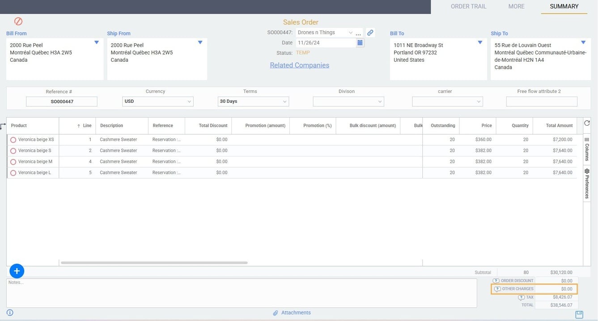Select the Veronica beige S row circle
This screenshot has width=598, height=321.
click(13, 151)
